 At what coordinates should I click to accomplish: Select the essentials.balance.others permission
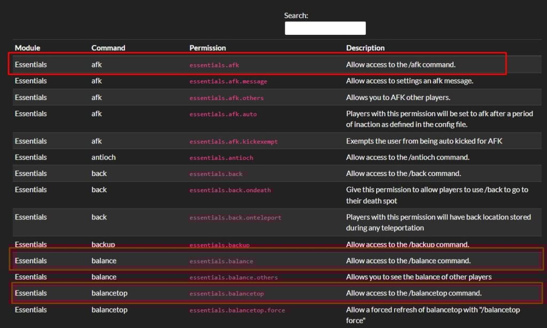[x=233, y=278]
